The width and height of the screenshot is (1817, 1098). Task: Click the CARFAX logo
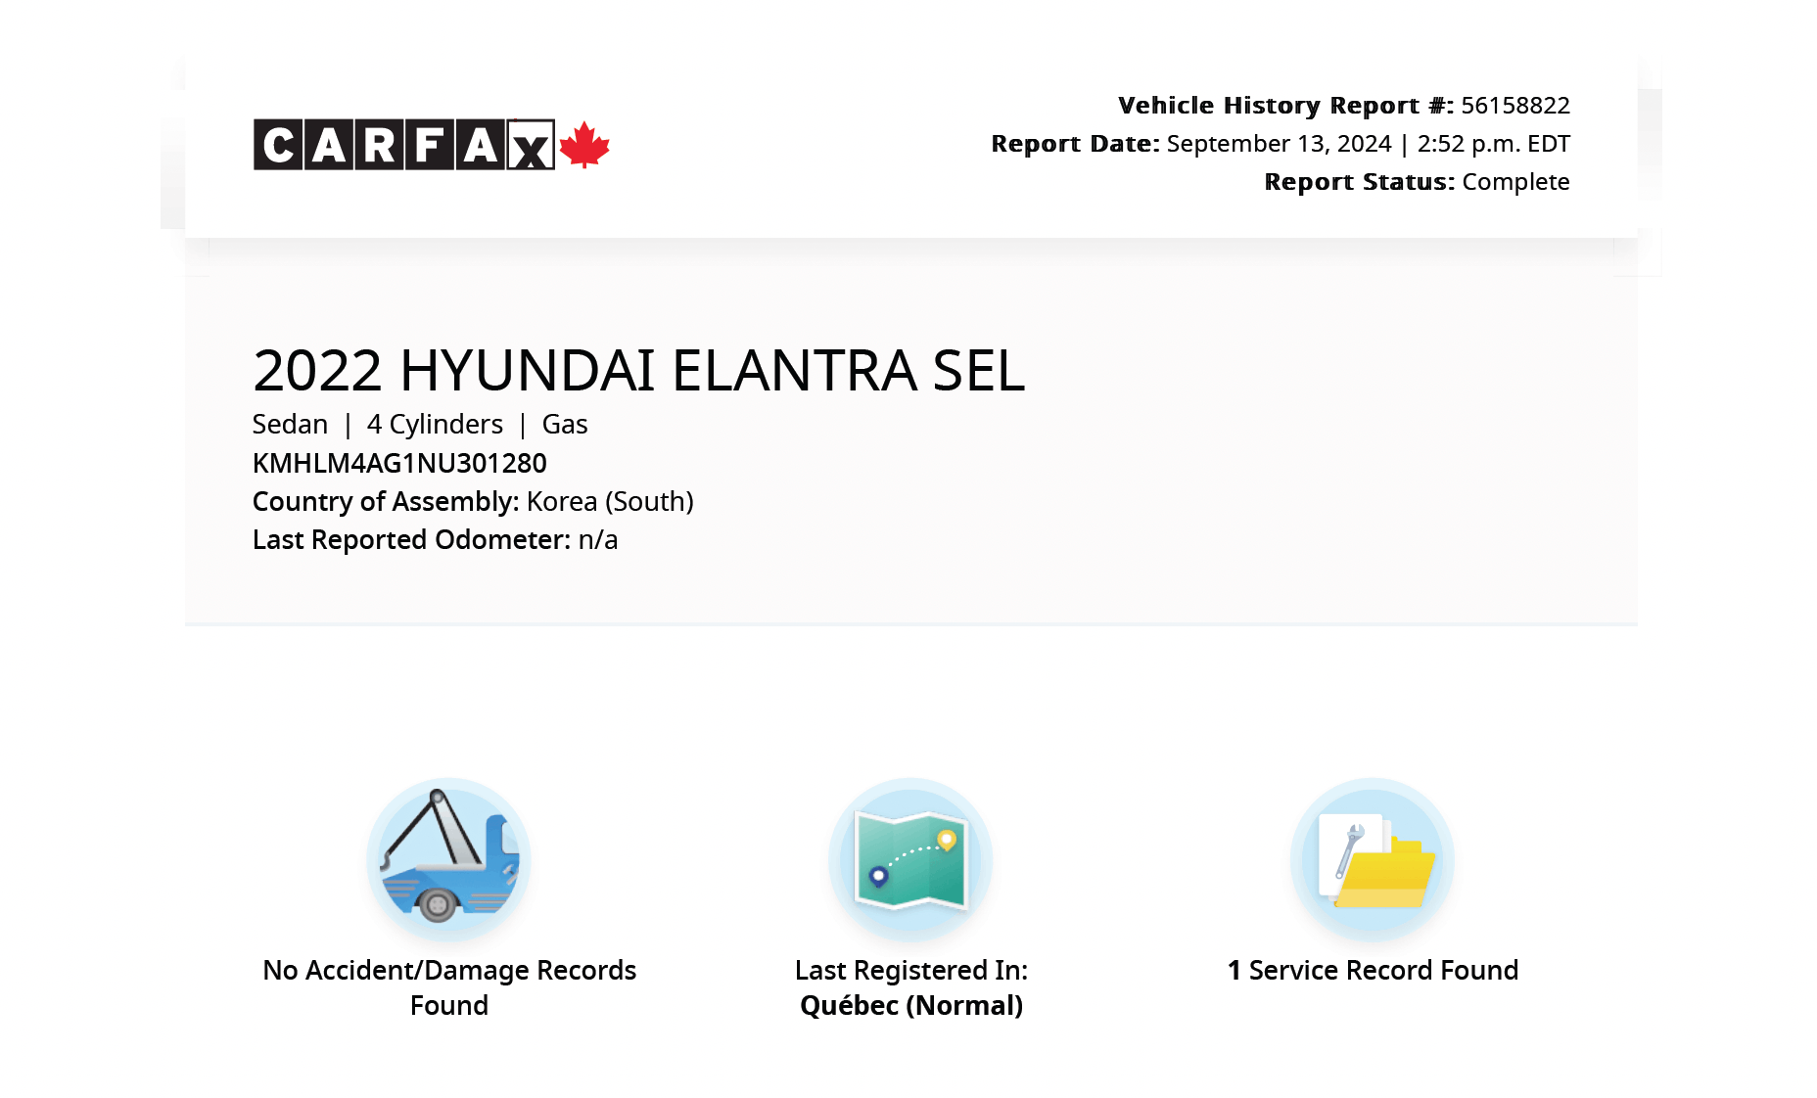[x=403, y=145]
